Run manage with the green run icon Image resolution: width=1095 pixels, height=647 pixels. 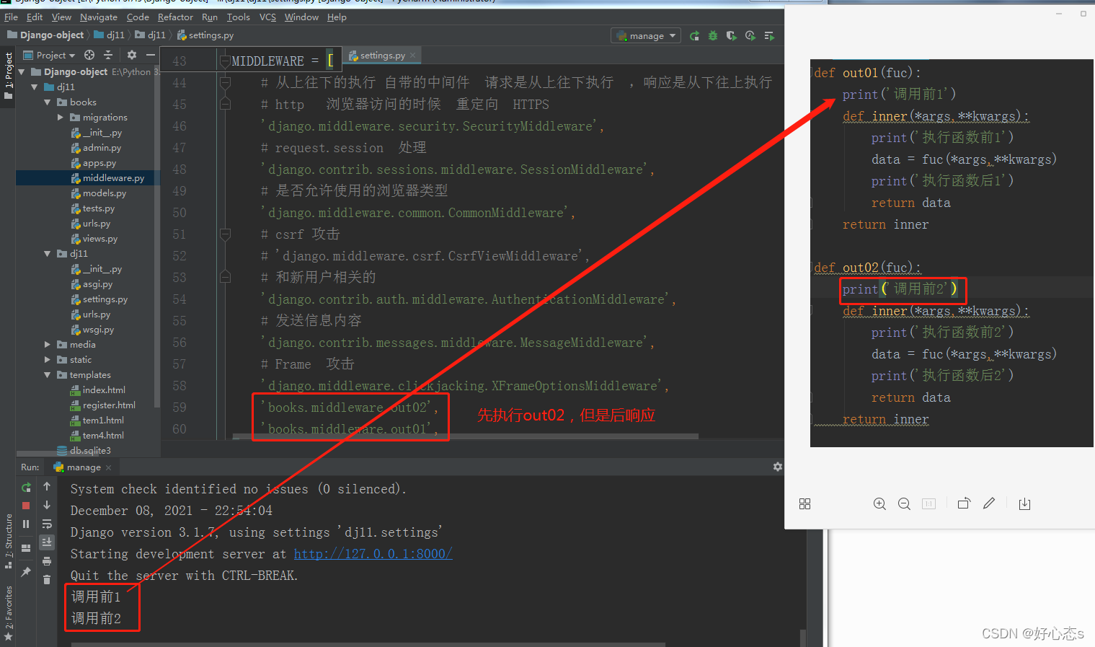click(x=694, y=35)
